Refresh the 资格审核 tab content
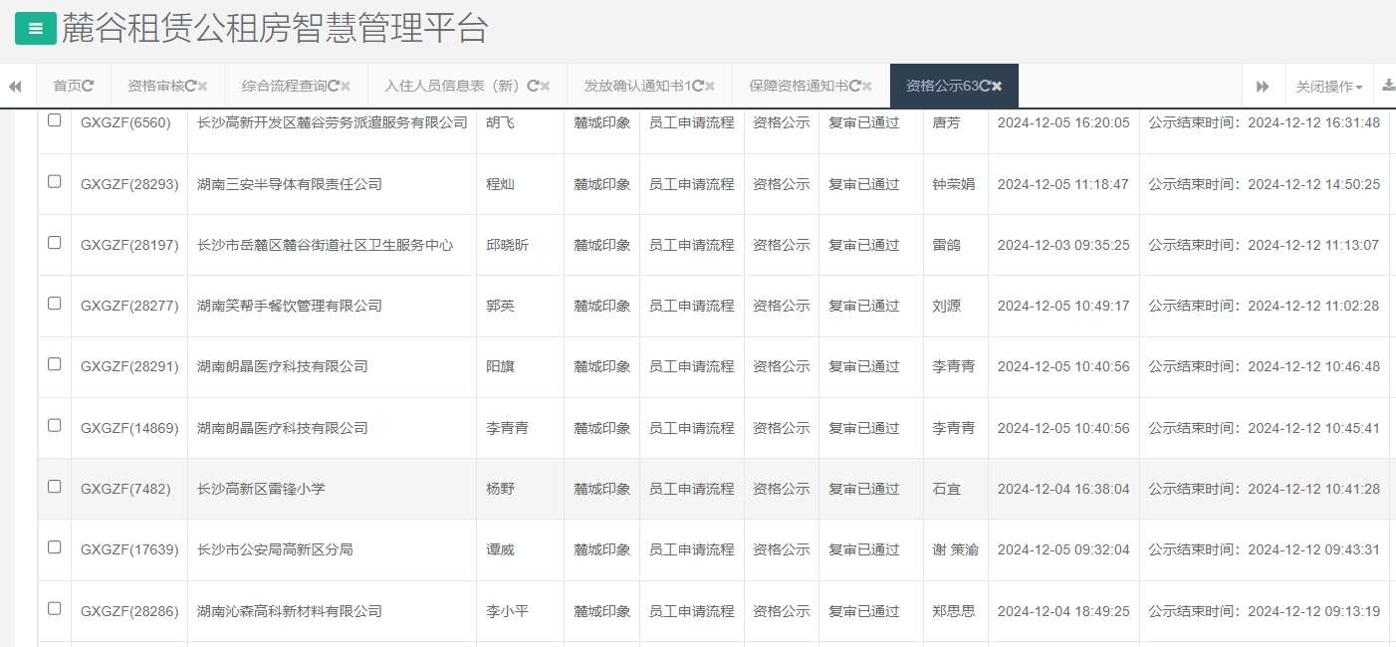The image size is (1396, 647). click(x=192, y=86)
